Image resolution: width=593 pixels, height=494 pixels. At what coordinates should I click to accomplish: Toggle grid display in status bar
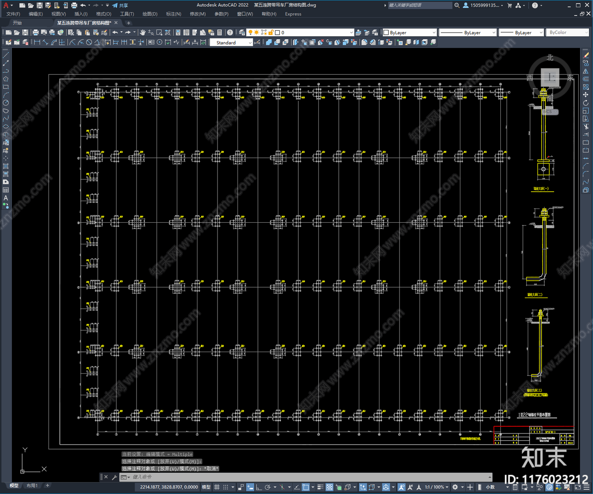click(217, 487)
